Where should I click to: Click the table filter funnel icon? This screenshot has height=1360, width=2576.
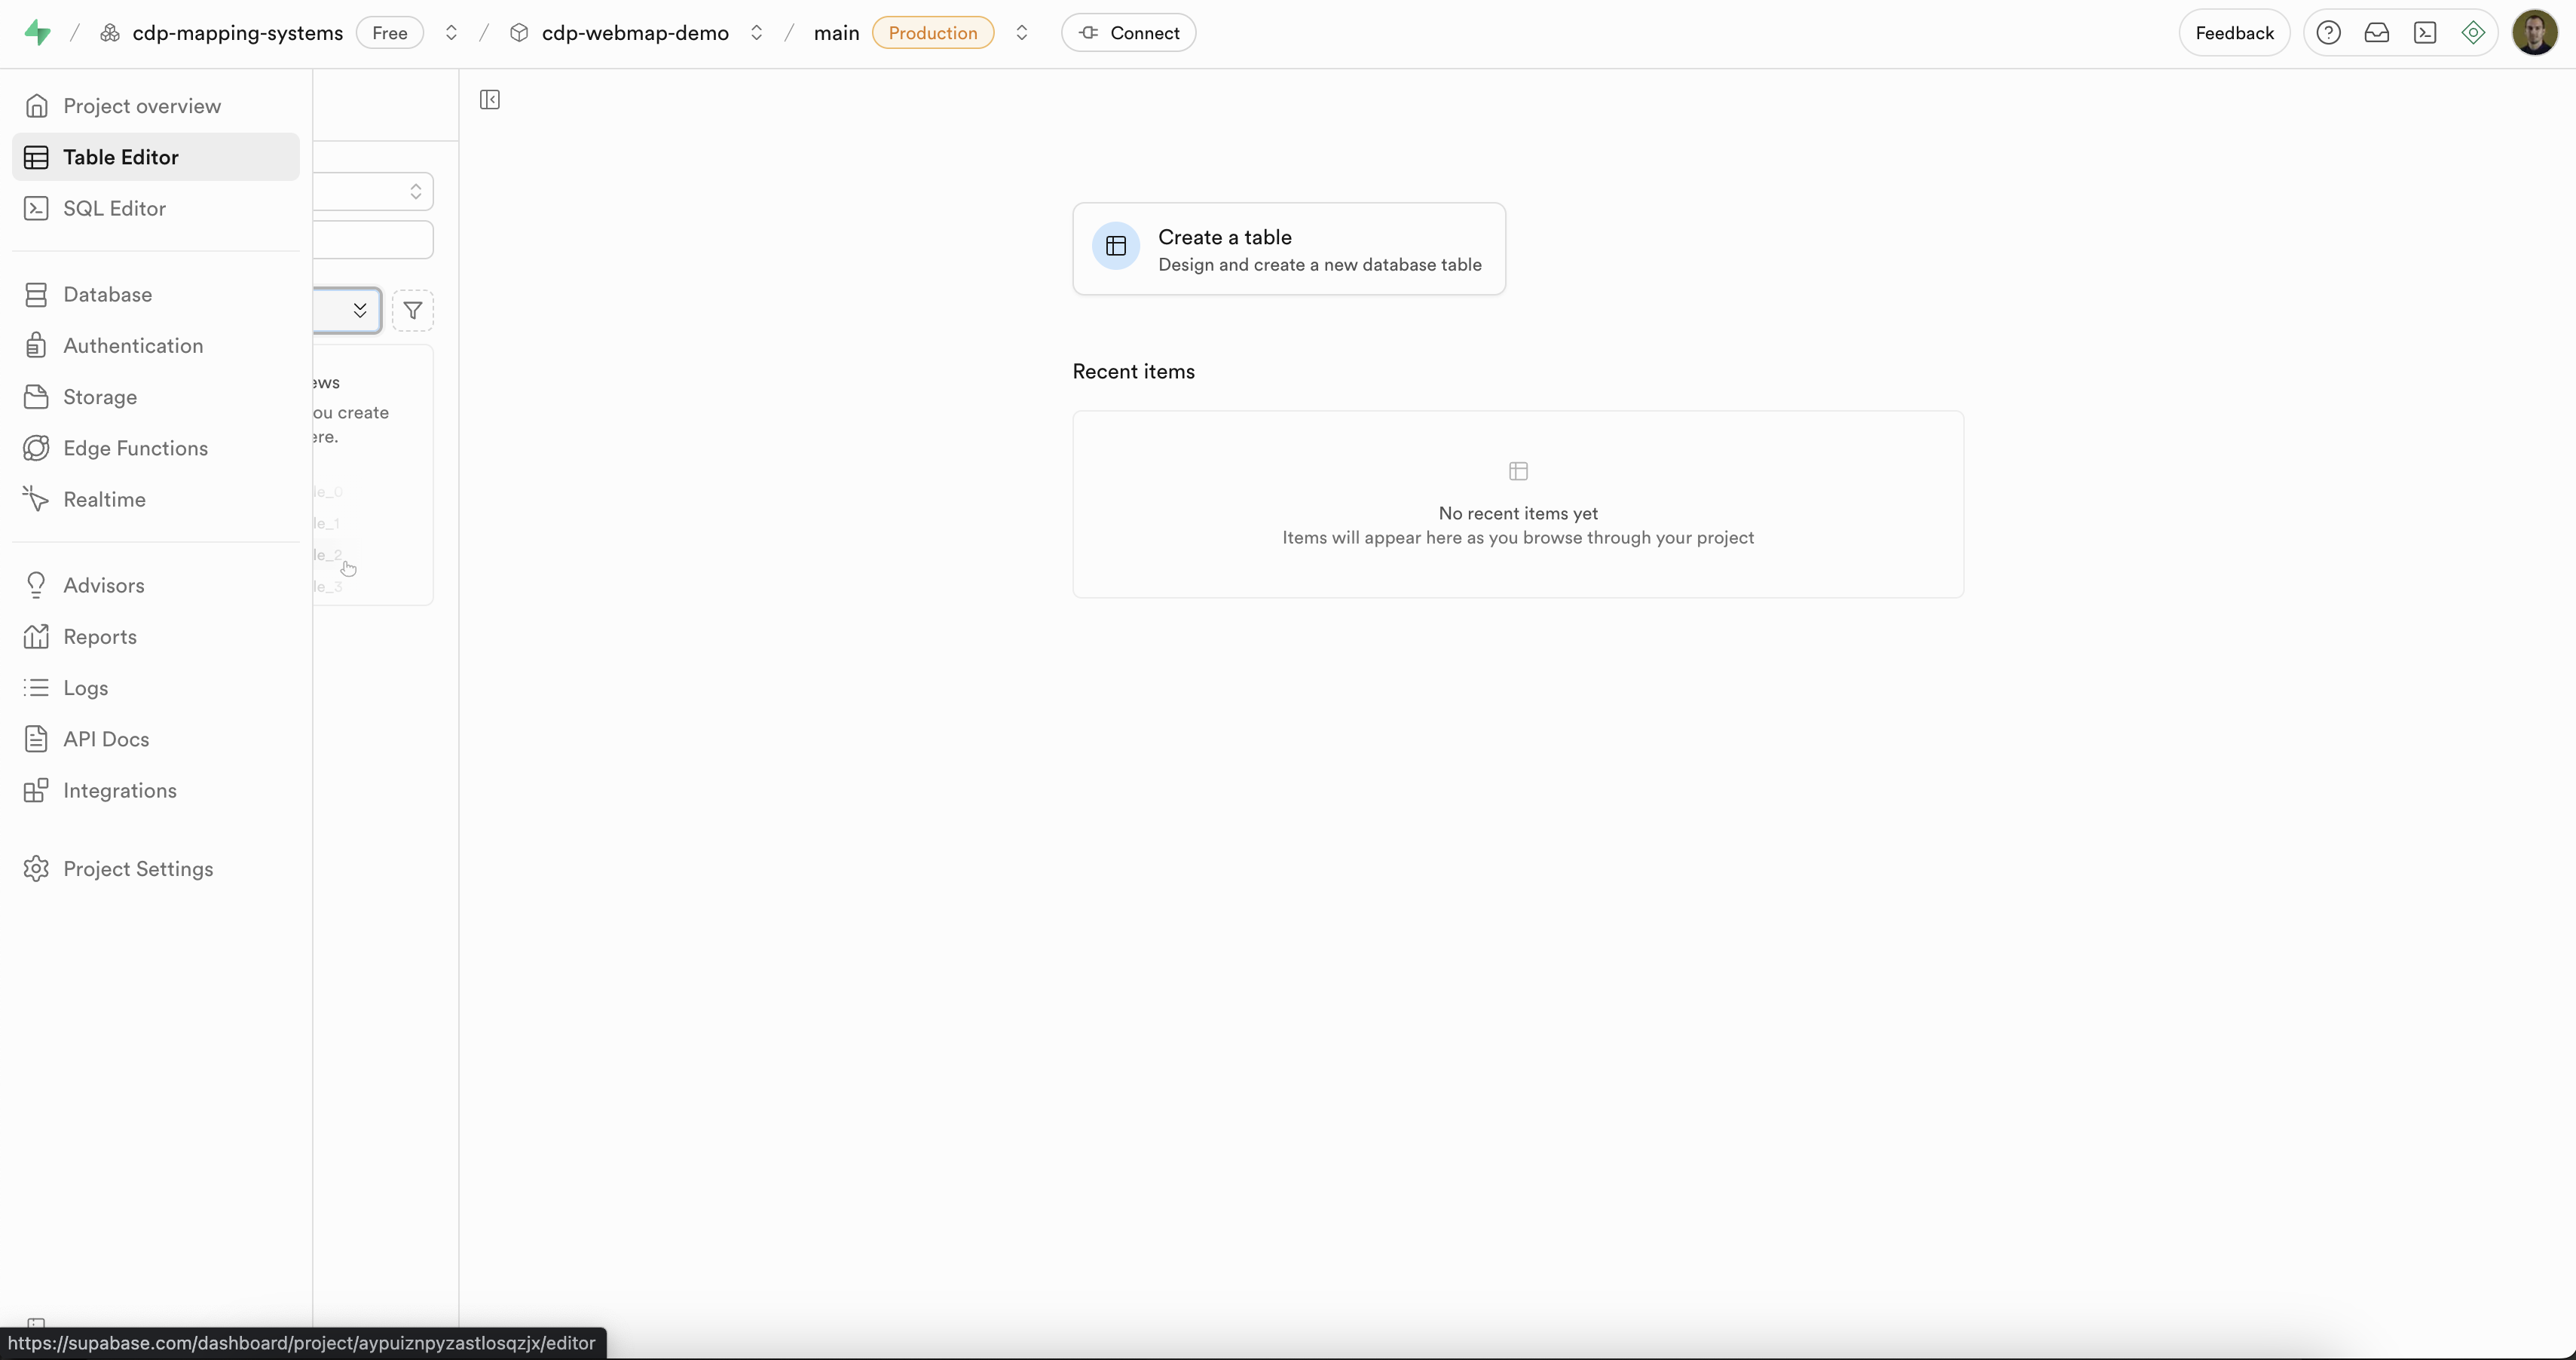point(413,311)
